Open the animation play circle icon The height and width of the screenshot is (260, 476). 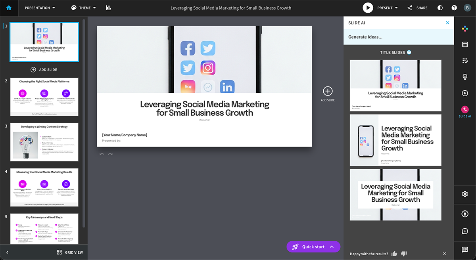click(x=465, y=93)
